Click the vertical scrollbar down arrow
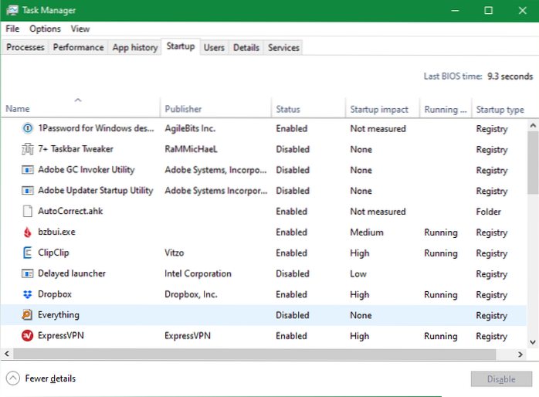The width and height of the screenshot is (539, 397). [x=533, y=342]
